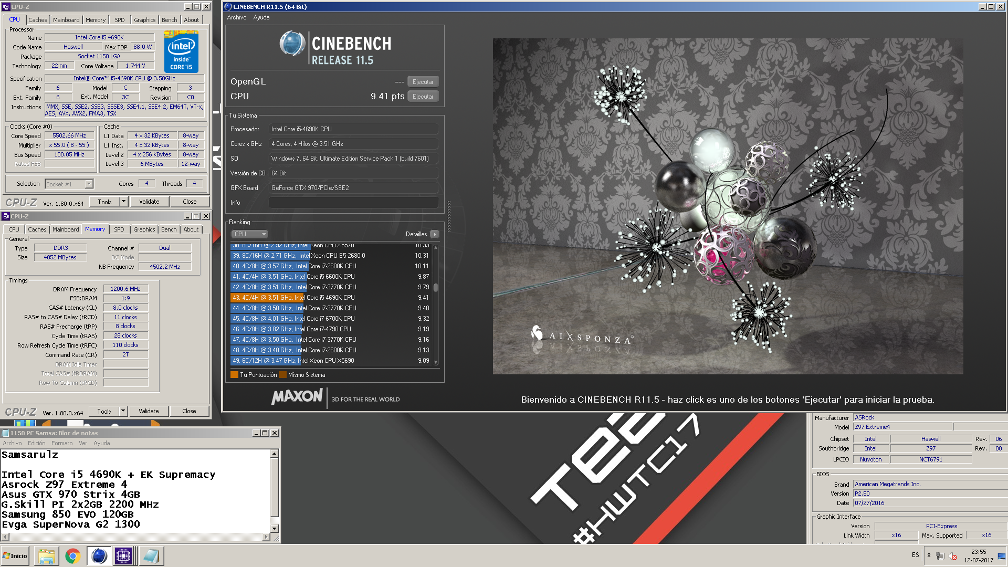Click the BIOS version P2.50 field
This screenshot has width=1008, height=567.
click(x=929, y=494)
